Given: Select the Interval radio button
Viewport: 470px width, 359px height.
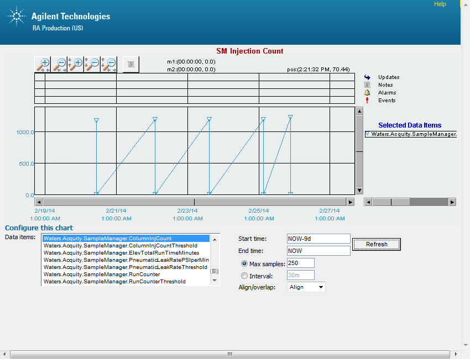Looking at the screenshot, I should click(x=244, y=276).
